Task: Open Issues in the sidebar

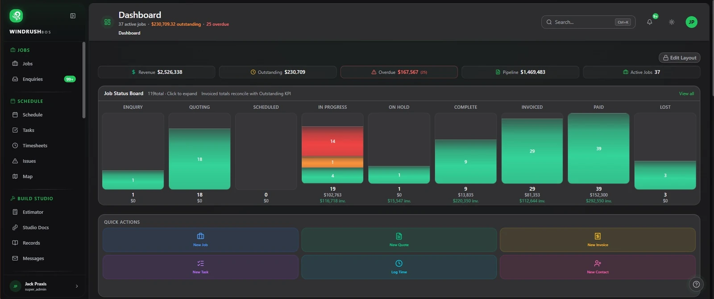Action: tap(44, 161)
